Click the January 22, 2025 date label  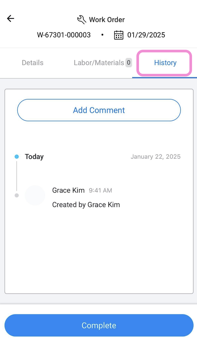pos(155,157)
